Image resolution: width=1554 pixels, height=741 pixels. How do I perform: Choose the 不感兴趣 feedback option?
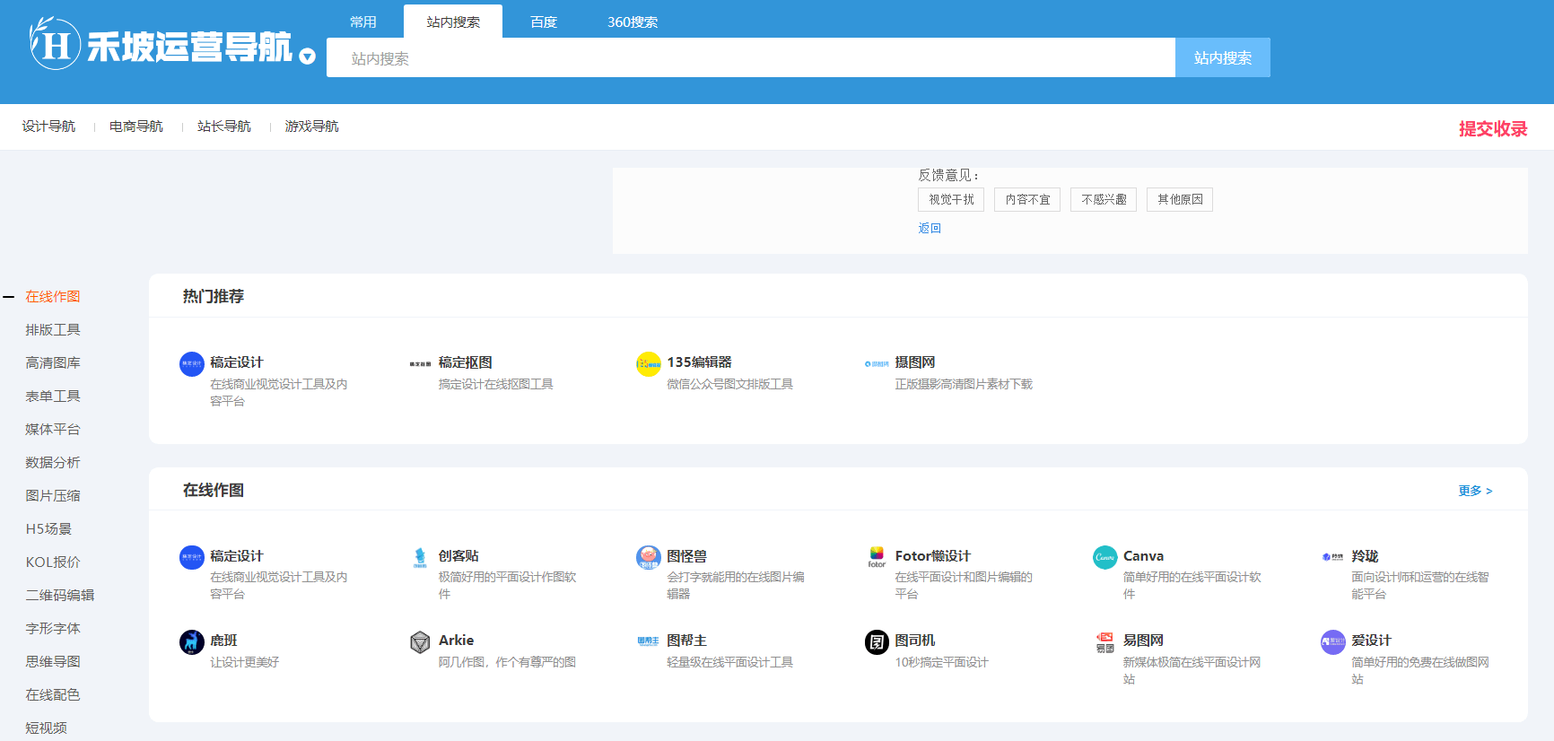coord(1104,199)
